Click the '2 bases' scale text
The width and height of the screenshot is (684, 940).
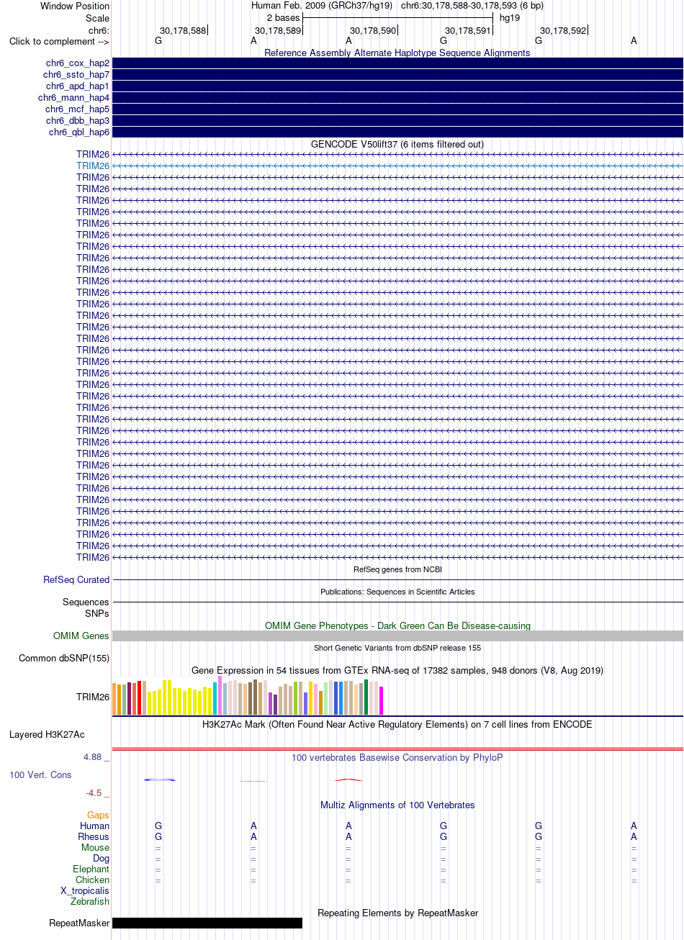(x=283, y=17)
